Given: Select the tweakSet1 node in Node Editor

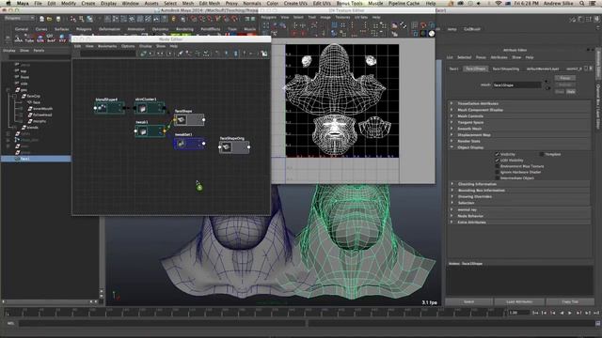Looking at the screenshot, I should (x=189, y=144).
